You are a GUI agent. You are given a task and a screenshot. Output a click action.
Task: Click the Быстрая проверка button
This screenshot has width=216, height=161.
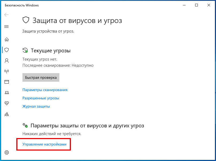coord(41,77)
